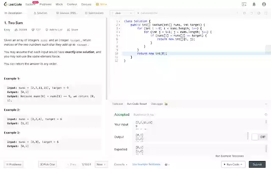
Task: Select the Run Code Result tab
Action: point(137,104)
